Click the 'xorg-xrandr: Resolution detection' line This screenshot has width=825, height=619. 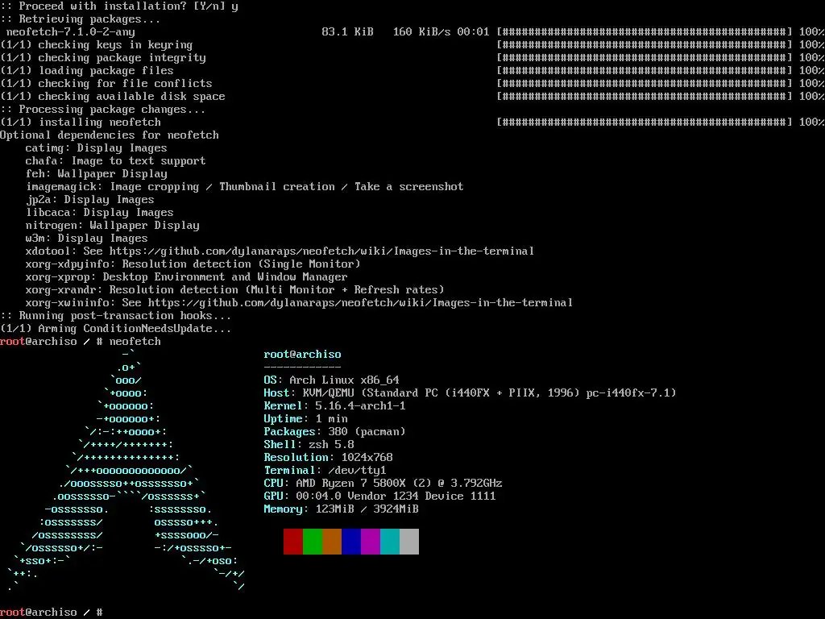tap(234, 290)
